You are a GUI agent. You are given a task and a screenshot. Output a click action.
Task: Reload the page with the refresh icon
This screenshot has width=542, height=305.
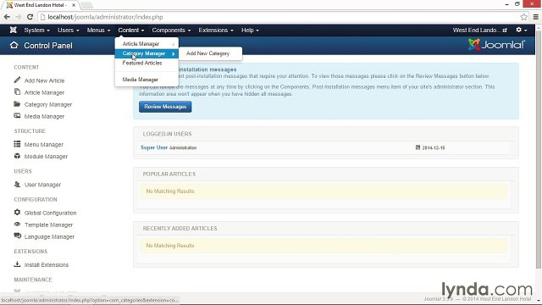coord(30,17)
